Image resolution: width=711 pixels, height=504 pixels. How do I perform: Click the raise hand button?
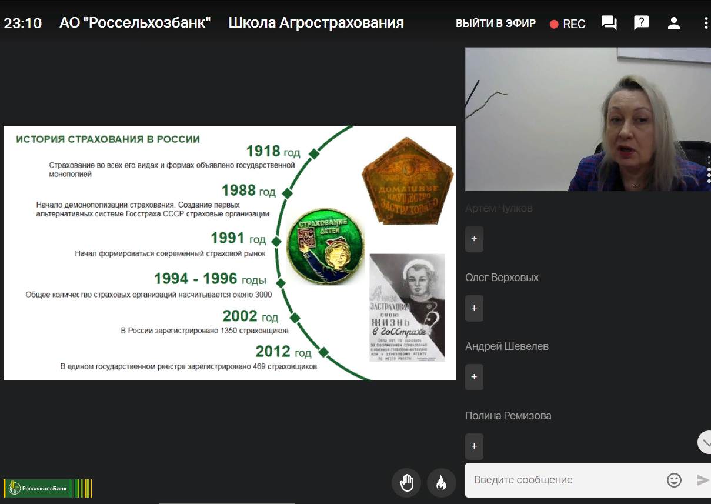pyautogui.click(x=407, y=483)
